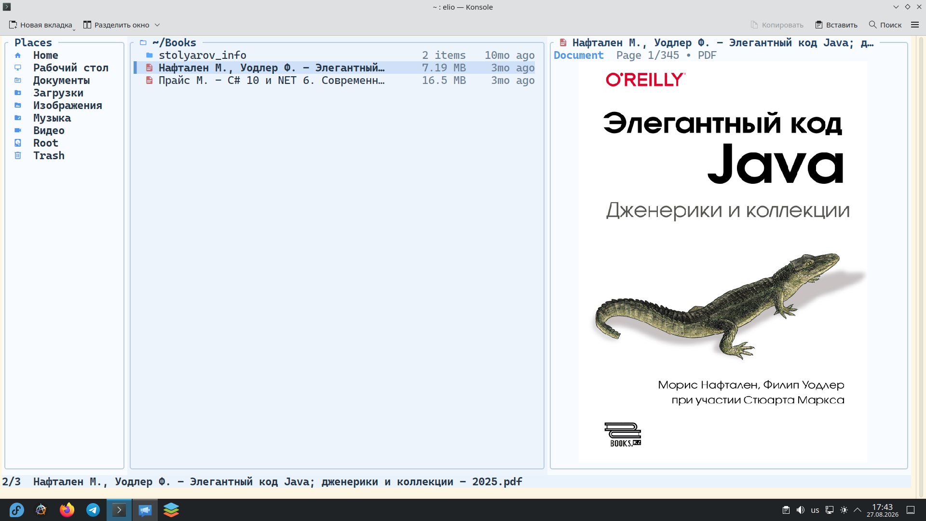Click the downloads icon beside Загрузки

[x=18, y=93]
